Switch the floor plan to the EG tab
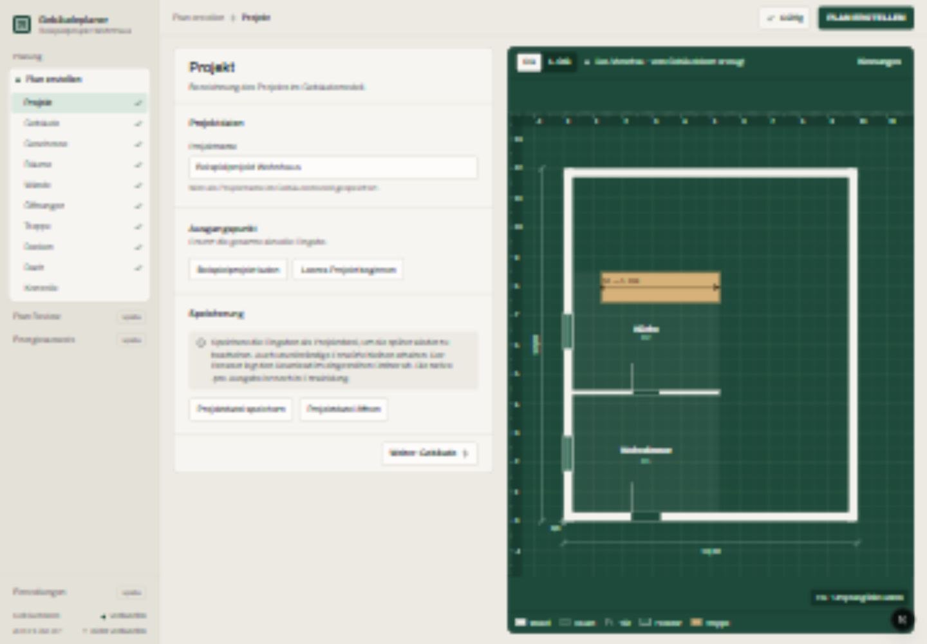This screenshot has width=927, height=644. coord(529,62)
